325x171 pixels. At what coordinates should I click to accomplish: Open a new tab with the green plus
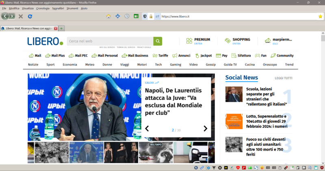point(61,28)
